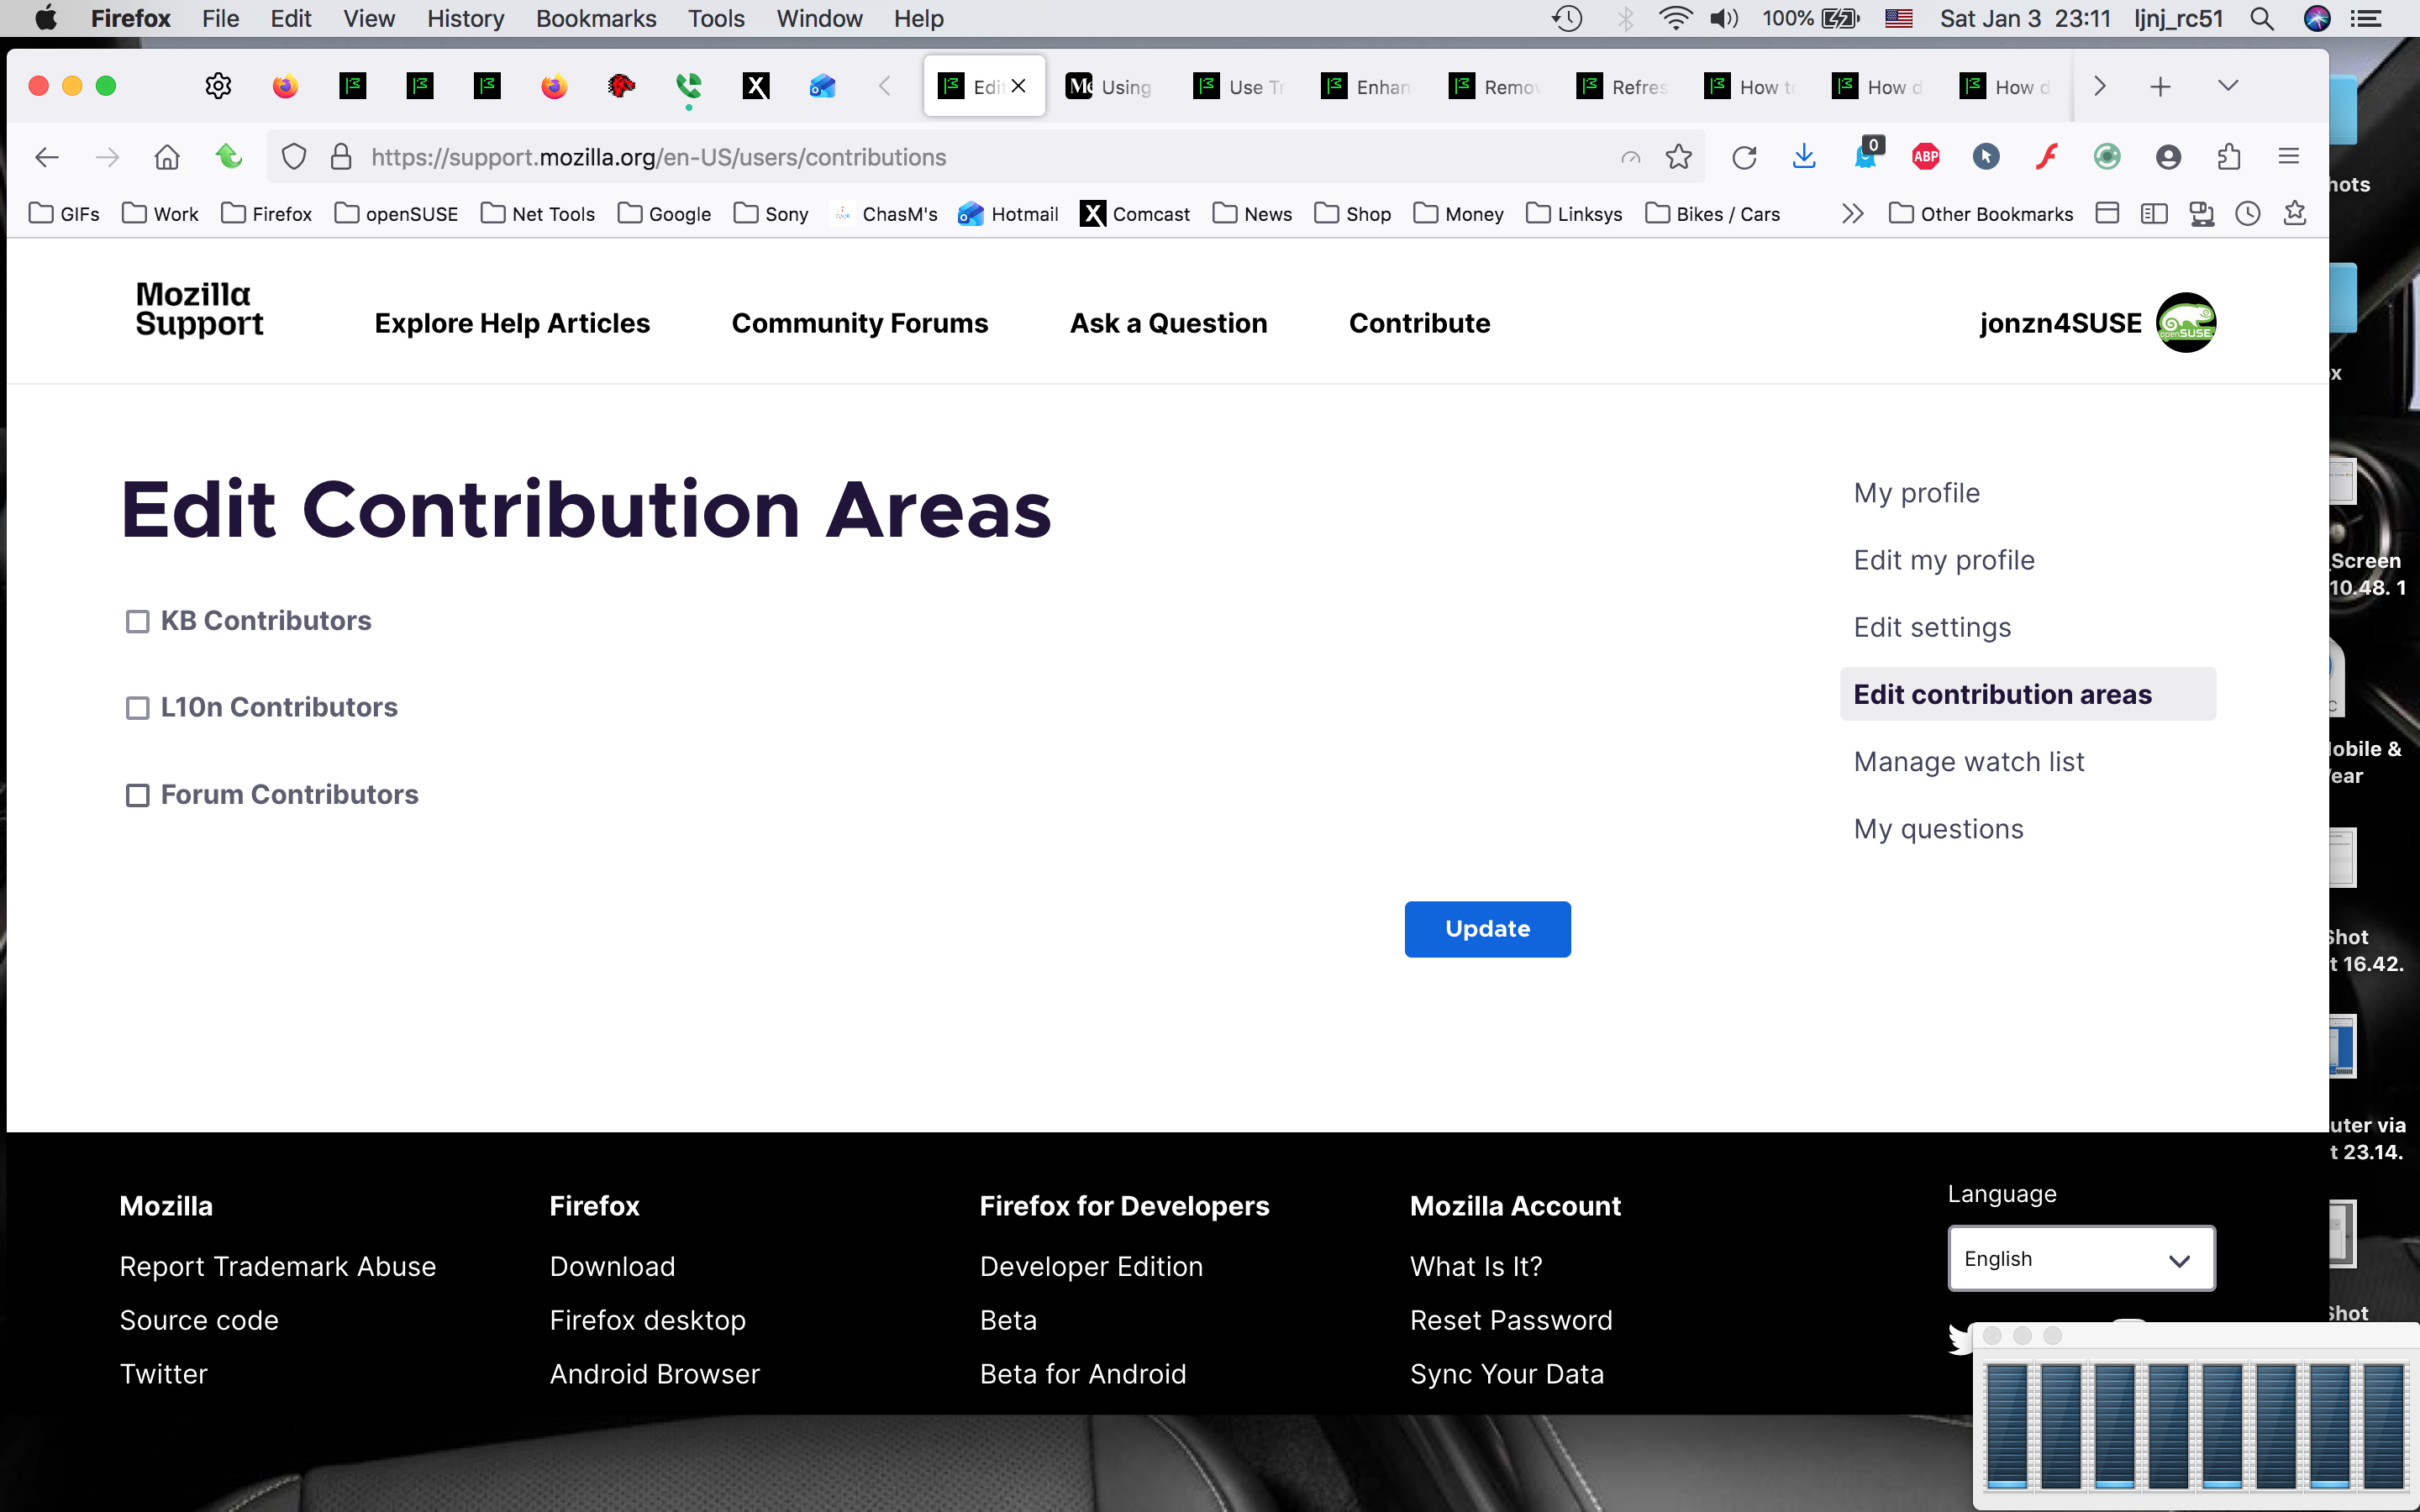Check the KB Contributors checkbox
This screenshot has height=1512, width=2420.
[138, 622]
